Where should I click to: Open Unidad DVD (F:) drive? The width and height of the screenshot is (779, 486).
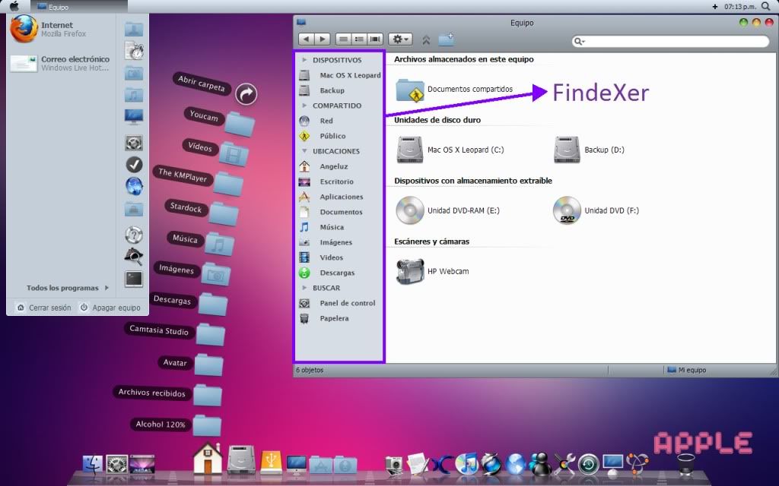(x=596, y=210)
